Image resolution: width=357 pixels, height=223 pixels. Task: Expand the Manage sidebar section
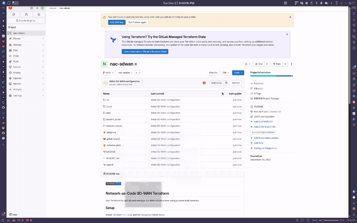pyautogui.click(x=26, y=45)
